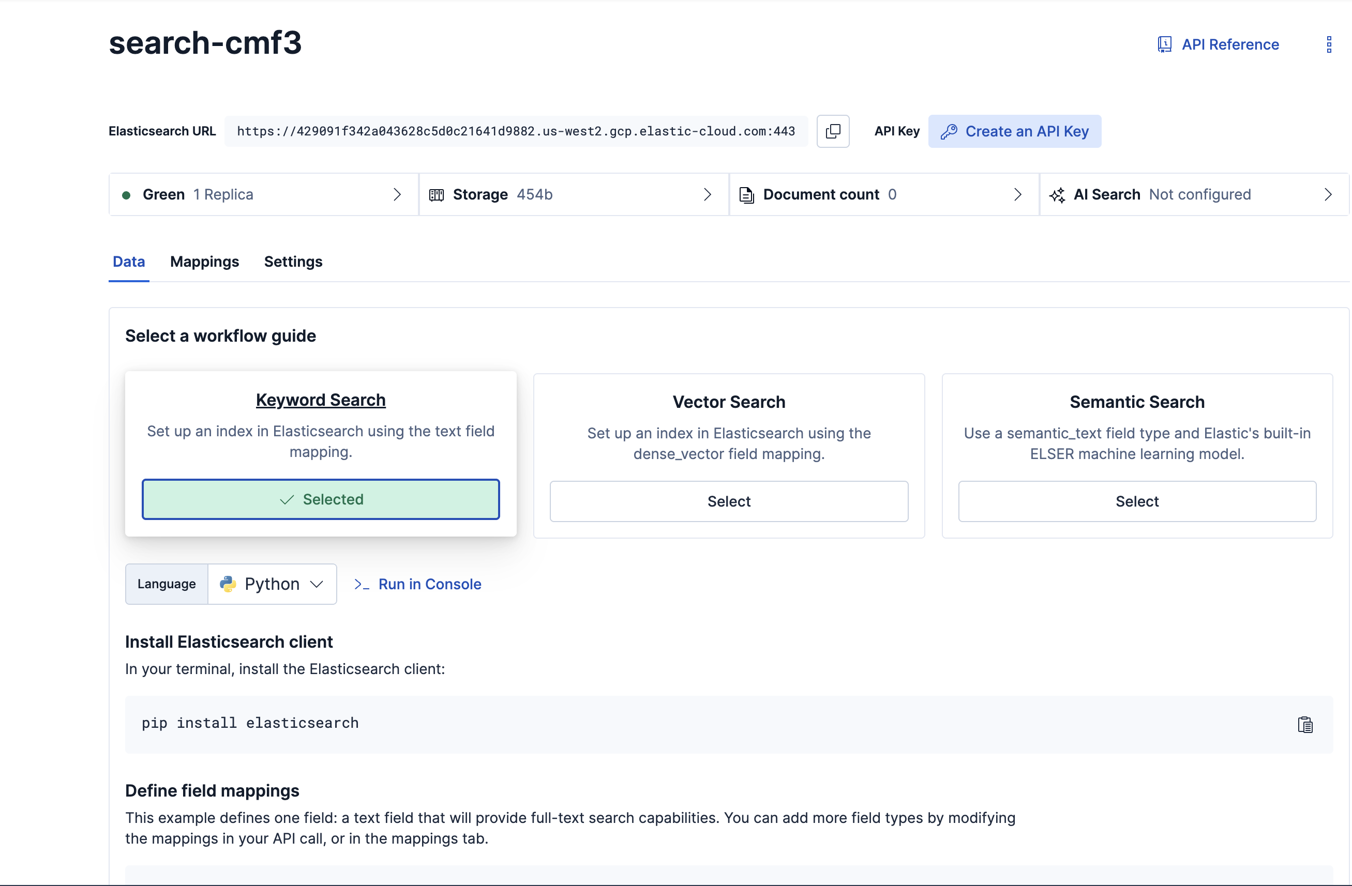1352x886 pixels.
Task: Click the green health status dot
Action: [126, 195]
